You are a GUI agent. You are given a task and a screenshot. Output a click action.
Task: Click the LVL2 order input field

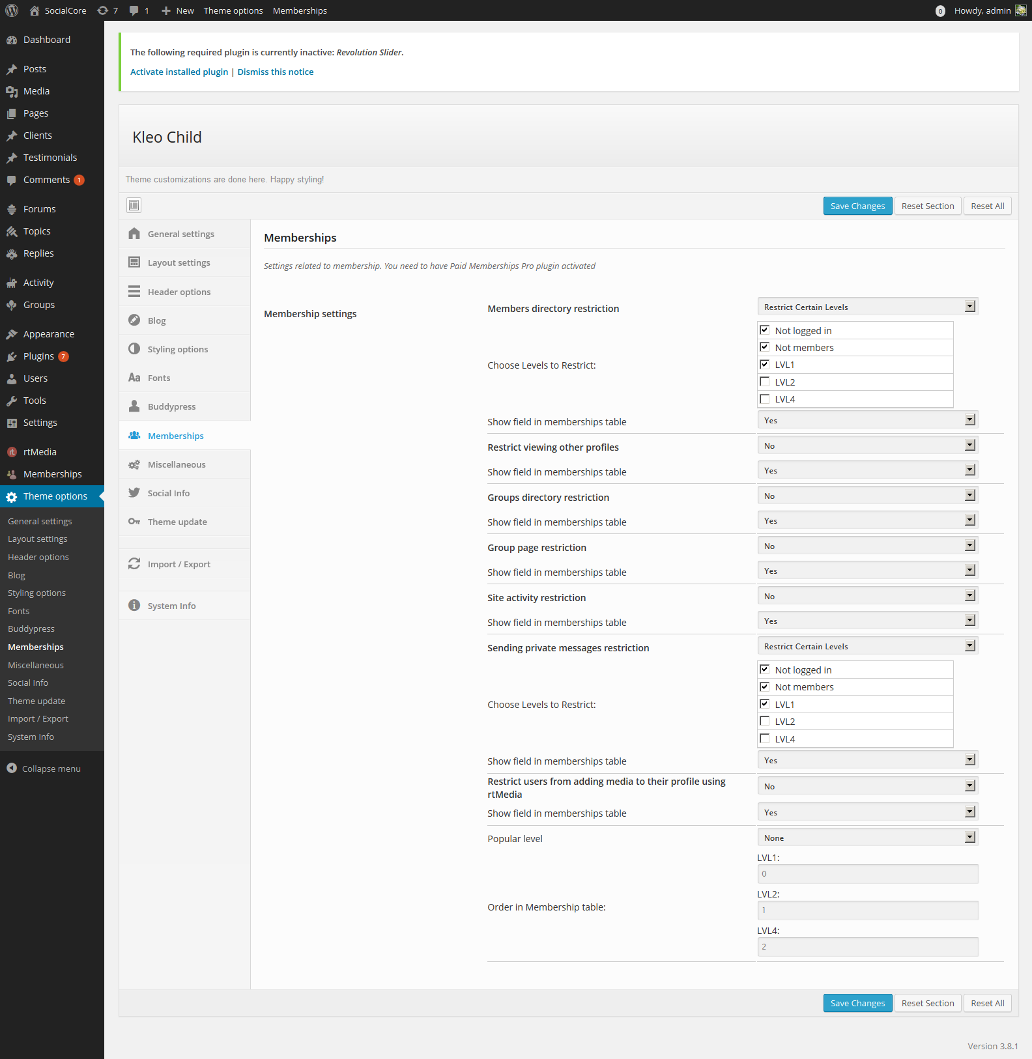tap(867, 910)
